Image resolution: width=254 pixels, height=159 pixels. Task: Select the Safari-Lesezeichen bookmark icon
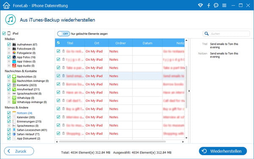coord(14,130)
